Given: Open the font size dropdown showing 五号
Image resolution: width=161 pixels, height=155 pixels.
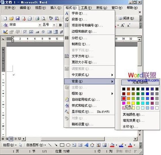Looking at the screenshot, I should (x=54, y=25).
